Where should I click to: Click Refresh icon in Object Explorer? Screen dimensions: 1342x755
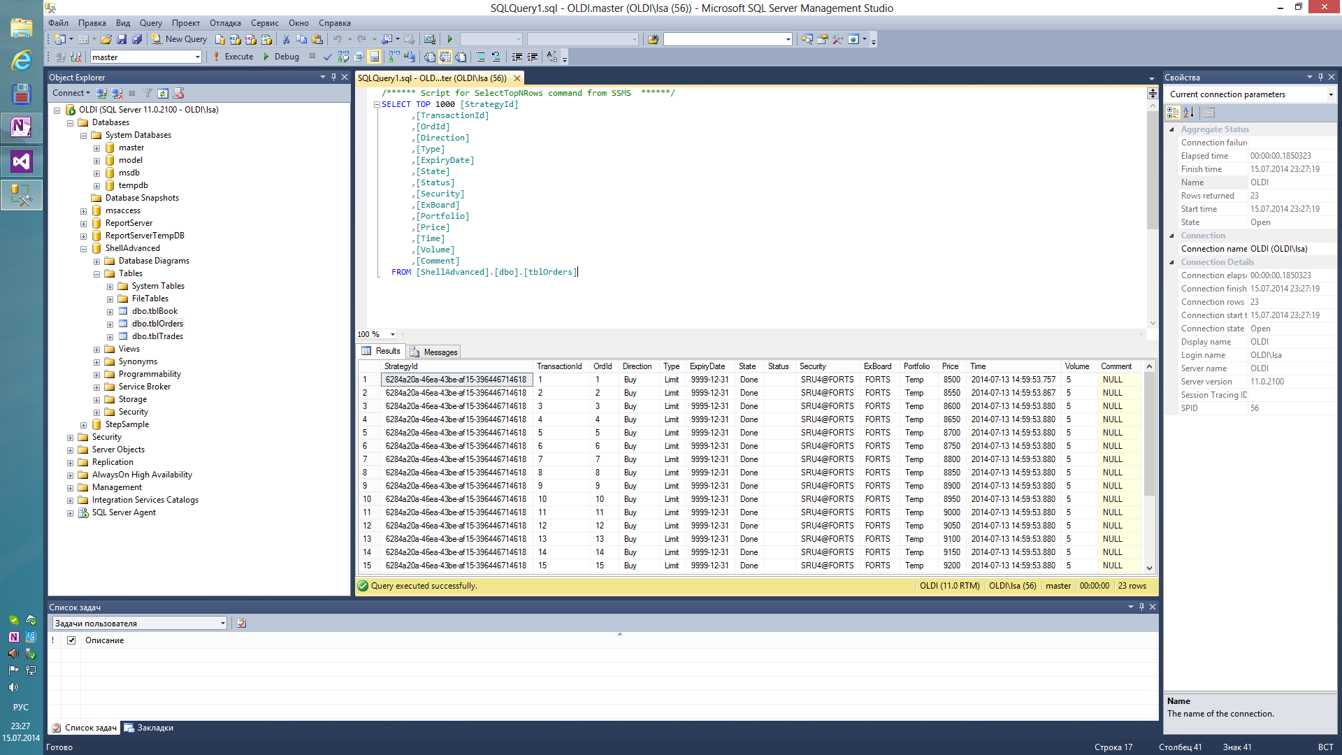(x=163, y=93)
